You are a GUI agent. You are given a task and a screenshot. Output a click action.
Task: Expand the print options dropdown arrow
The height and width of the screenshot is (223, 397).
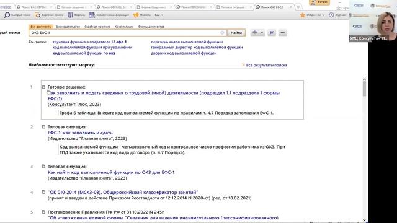click(262, 33)
